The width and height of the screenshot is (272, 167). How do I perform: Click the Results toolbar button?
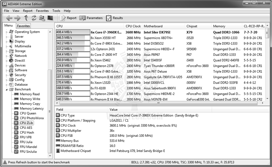click(114, 18)
